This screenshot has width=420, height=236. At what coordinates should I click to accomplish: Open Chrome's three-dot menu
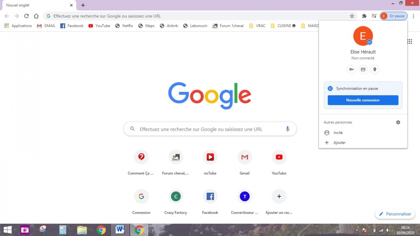pos(413,16)
